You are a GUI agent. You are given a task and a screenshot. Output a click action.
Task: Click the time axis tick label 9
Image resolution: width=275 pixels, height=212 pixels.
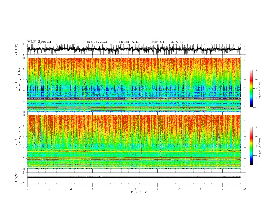pyautogui.click(x=222, y=189)
